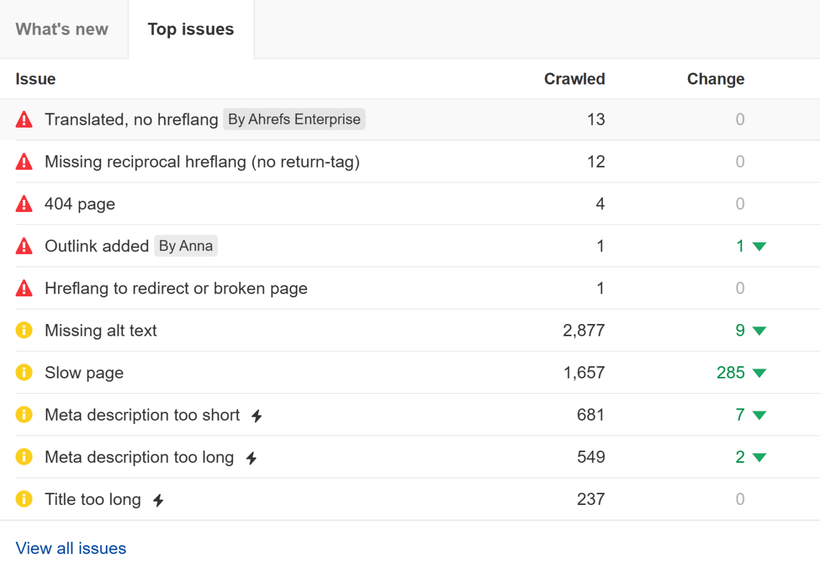Image resolution: width=820 pixels, height=568 pixels.
Task: Open View all issues
Action: [70, 548]
